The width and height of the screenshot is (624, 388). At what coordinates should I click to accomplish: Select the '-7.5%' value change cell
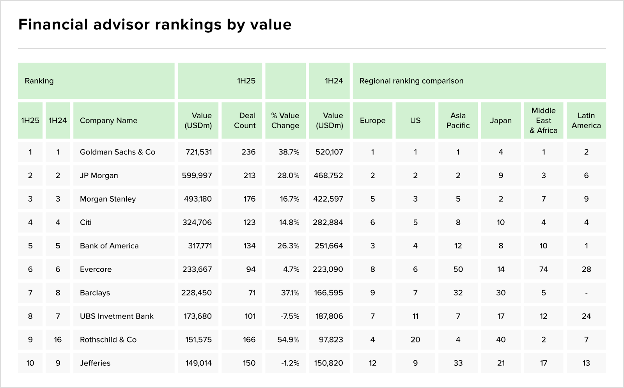coord(285,316)
